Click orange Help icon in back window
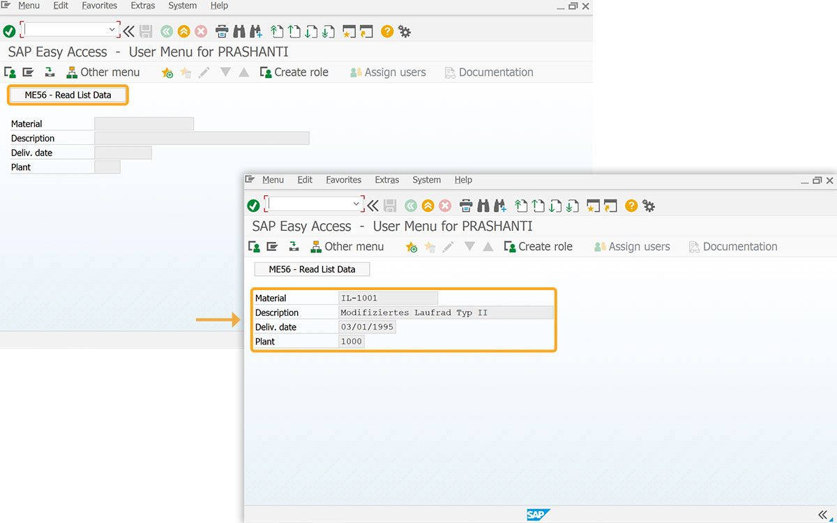Viewport: 837px width, 523px height. [x=387, y=31]
